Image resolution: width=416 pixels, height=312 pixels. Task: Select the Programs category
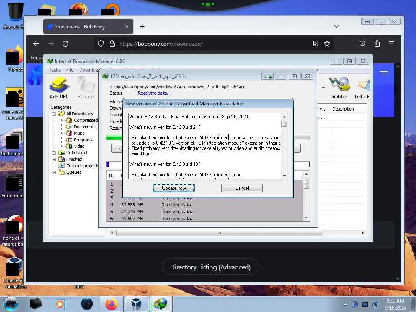[x=83, y=140]
